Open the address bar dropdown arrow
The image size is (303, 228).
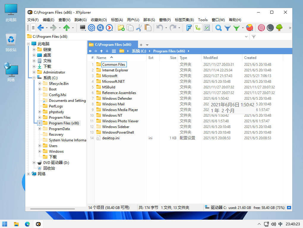click(246, 37)
